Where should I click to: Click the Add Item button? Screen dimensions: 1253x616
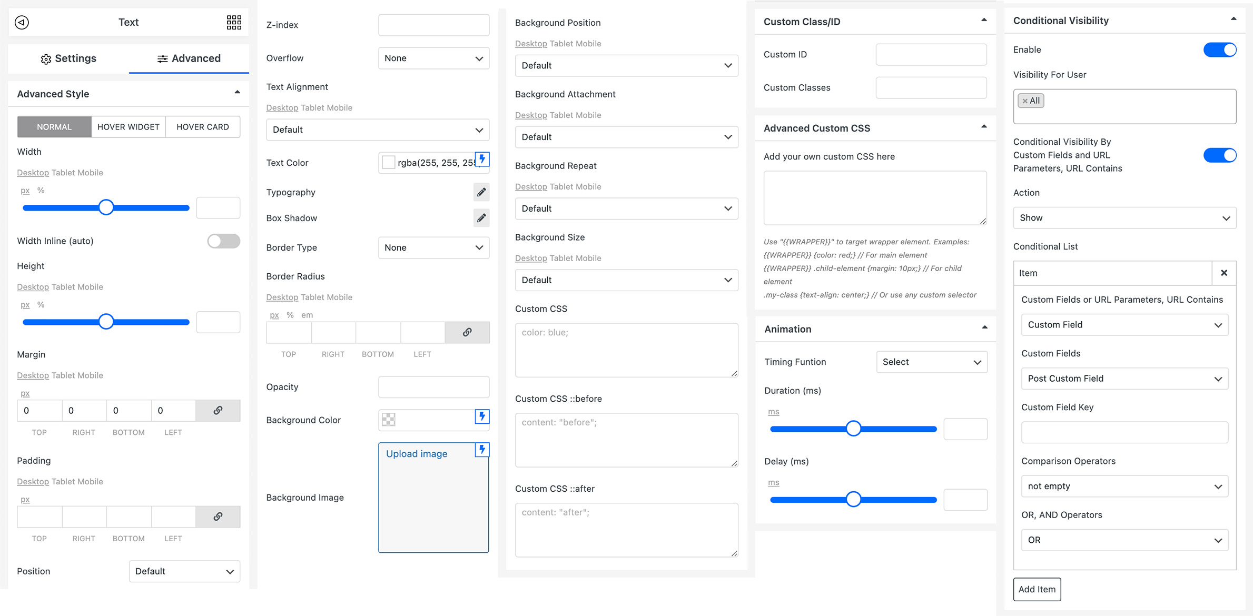pos(1037,590)
